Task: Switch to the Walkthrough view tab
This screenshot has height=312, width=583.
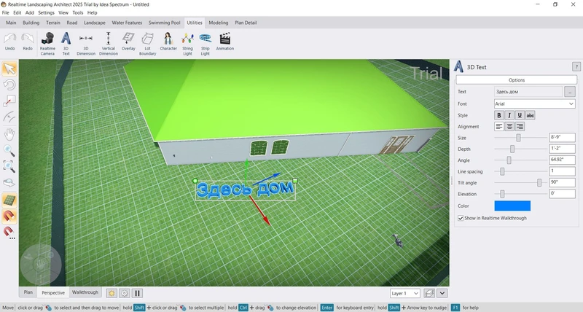Action: click(x=85, y=292)
